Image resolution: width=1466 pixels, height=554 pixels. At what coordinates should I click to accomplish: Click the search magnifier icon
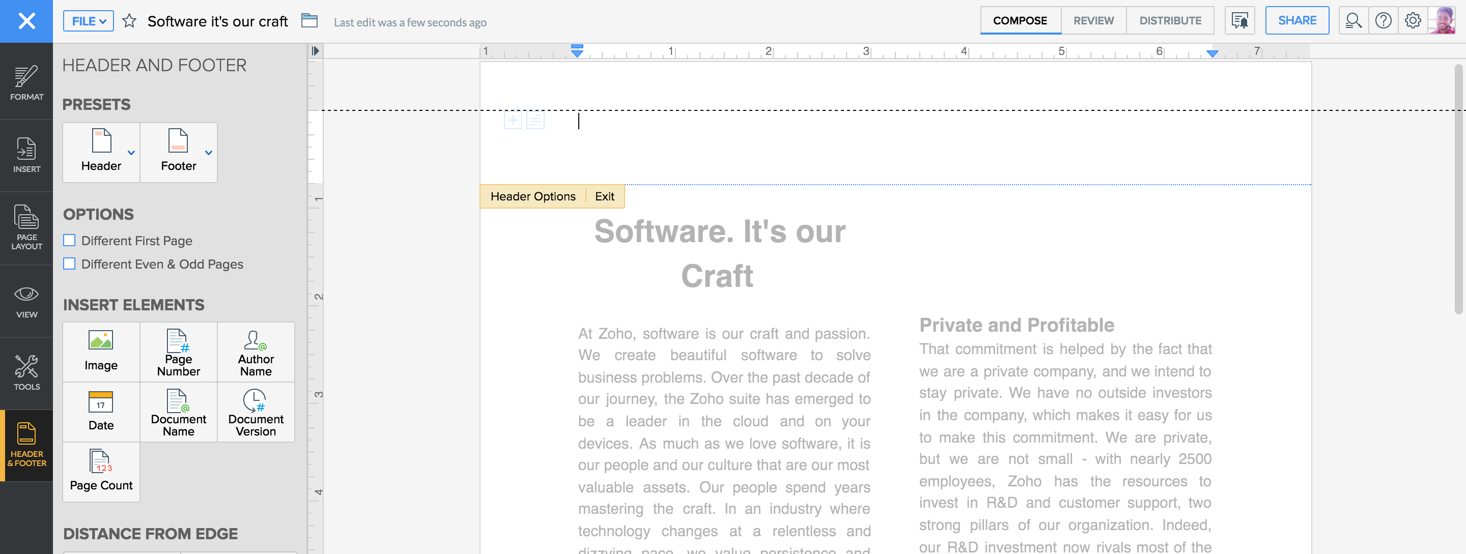(1353, 21)
